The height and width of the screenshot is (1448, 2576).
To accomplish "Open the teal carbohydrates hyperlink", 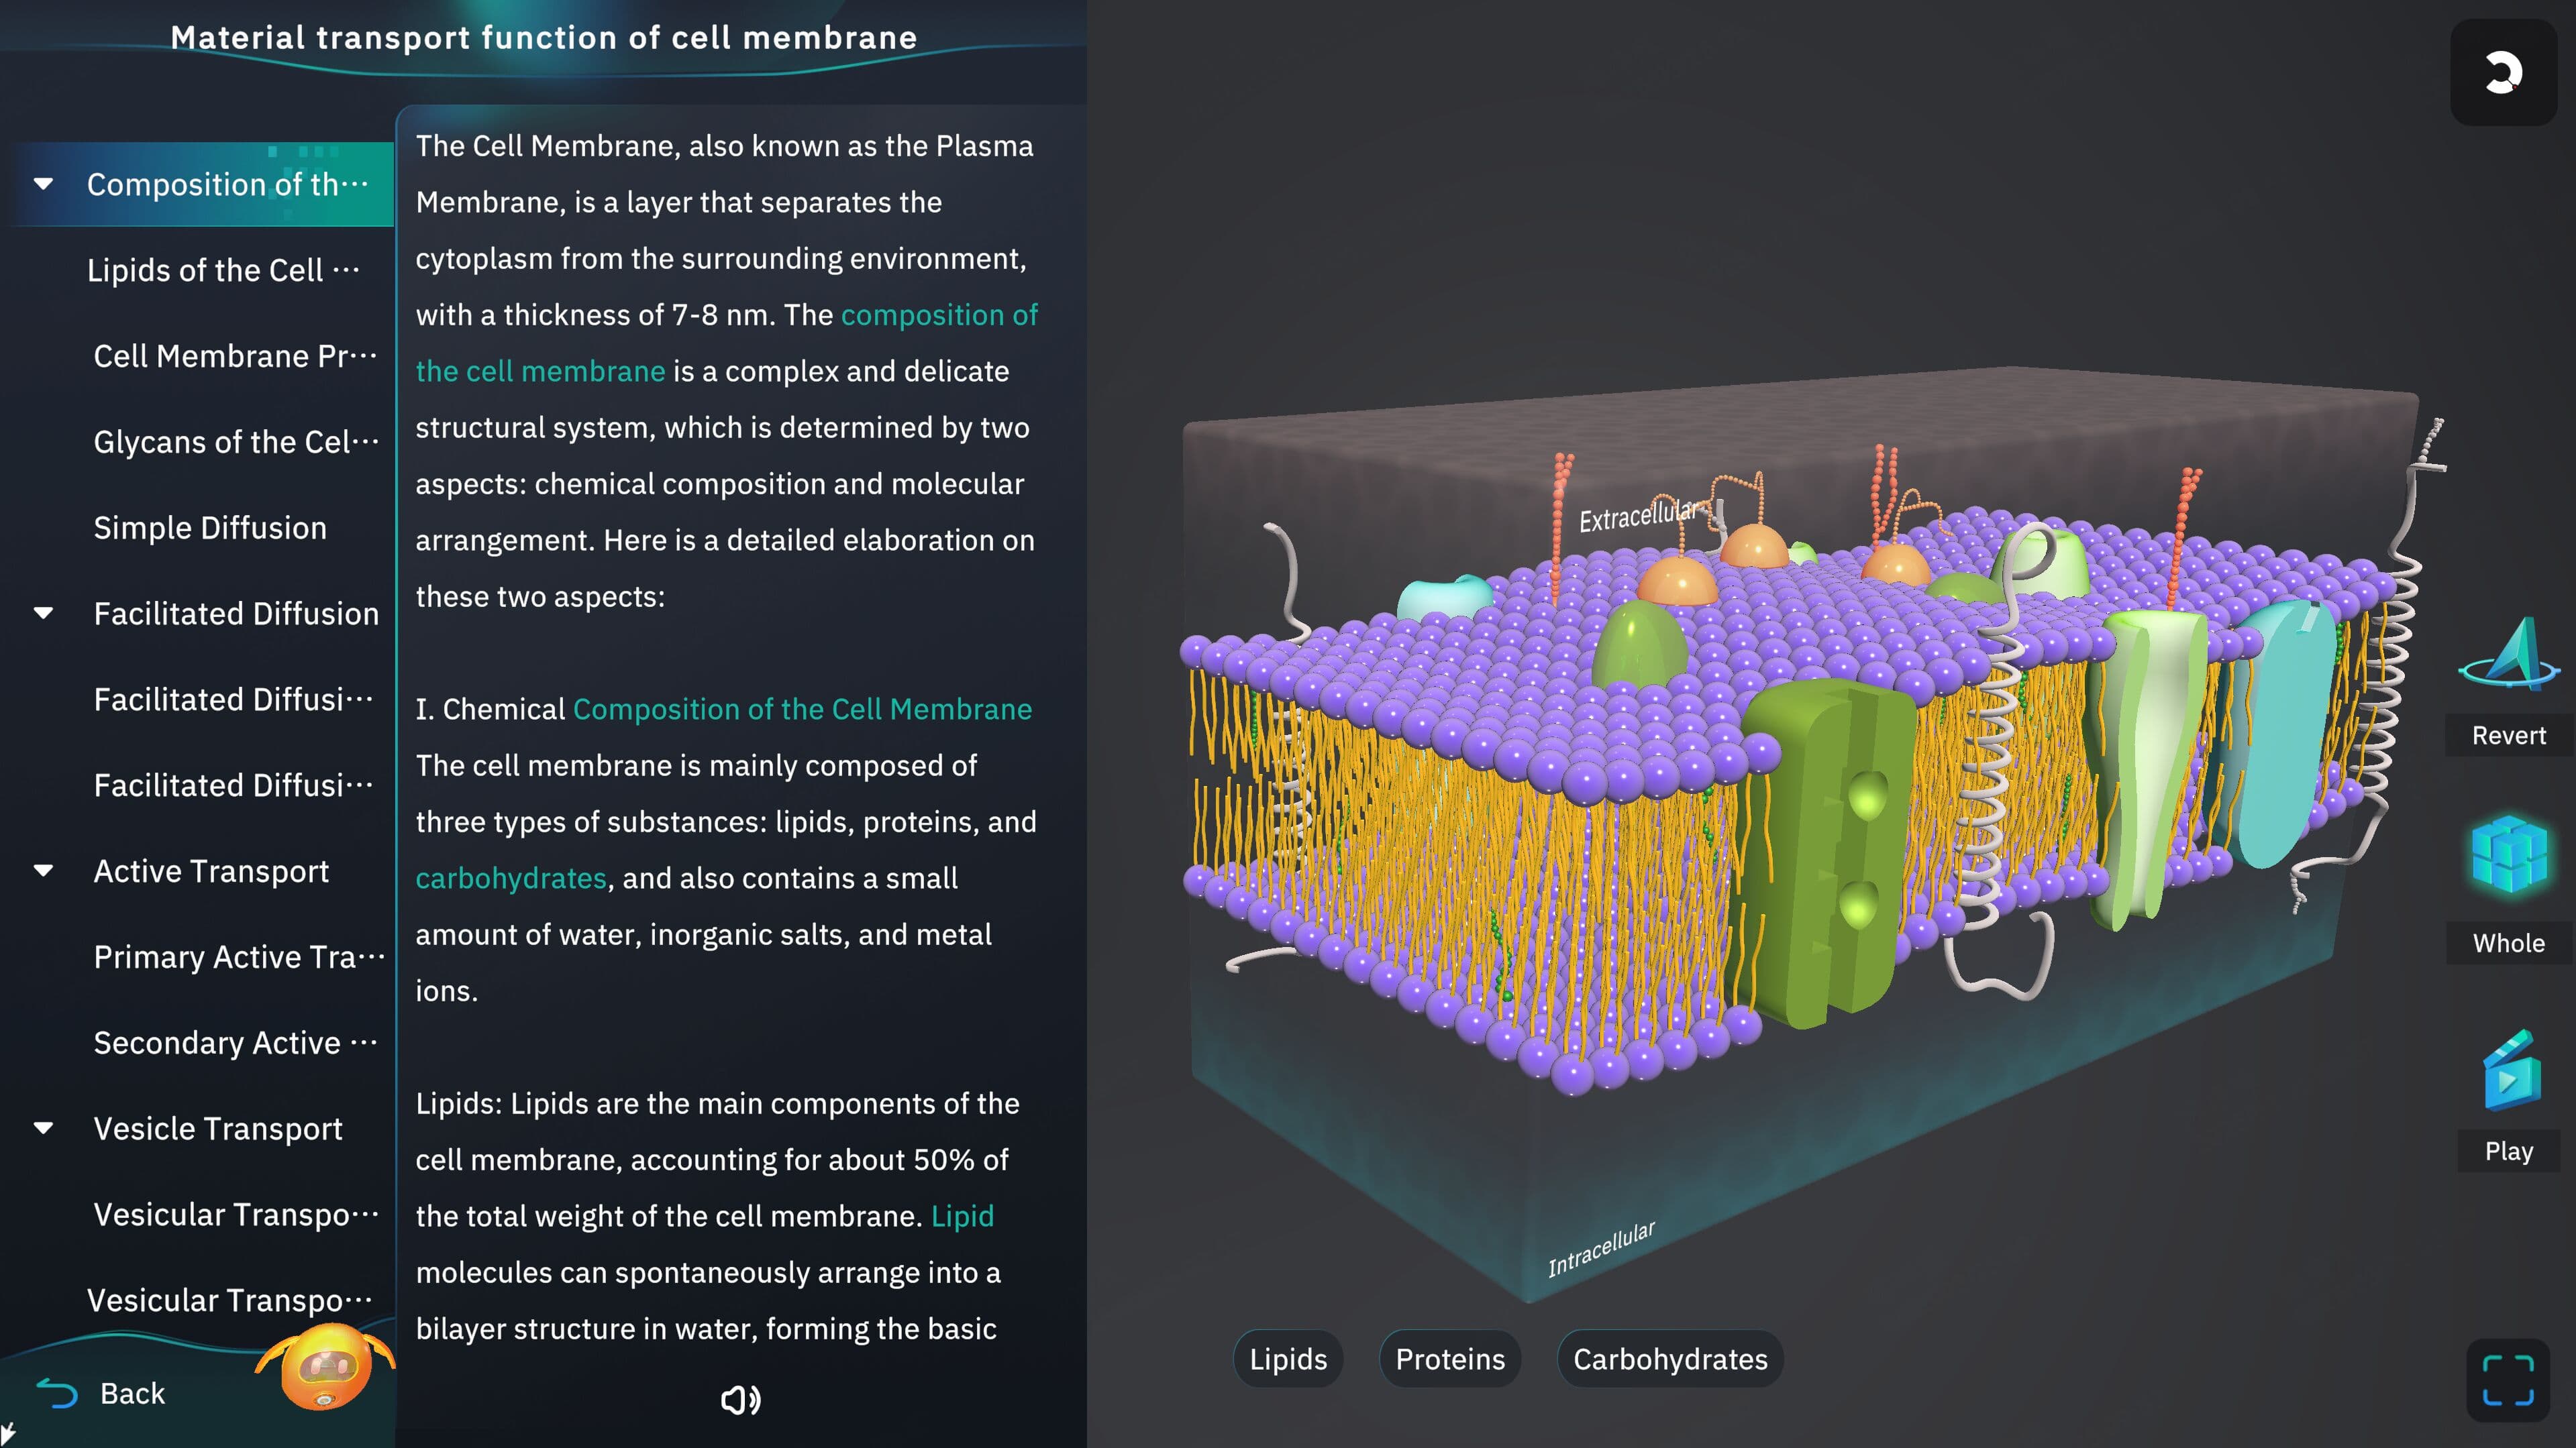I will 511,879.
